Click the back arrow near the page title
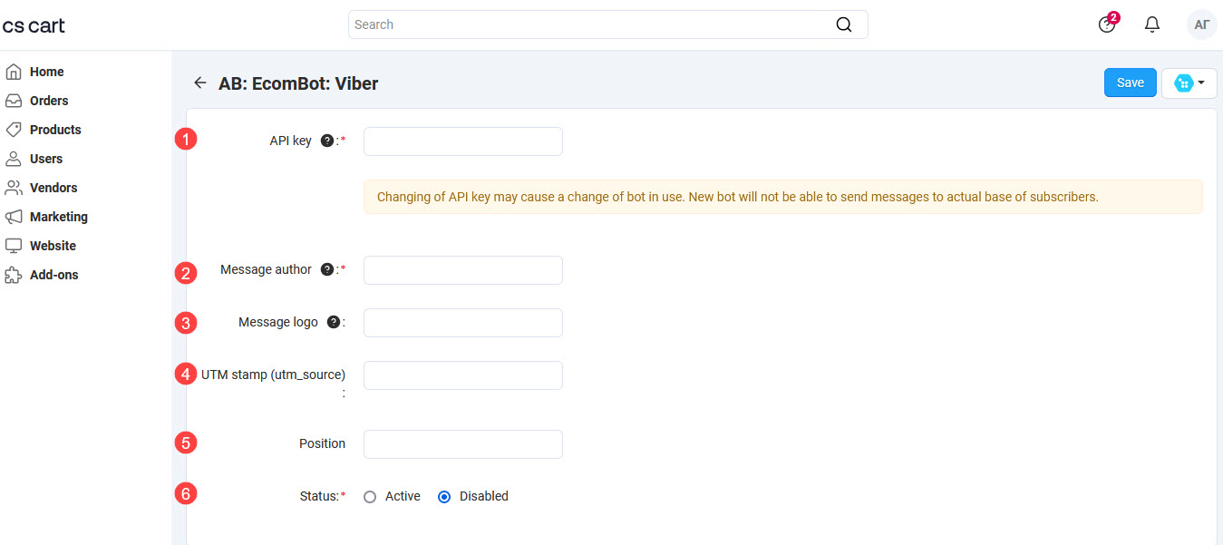1223x545 pixels. point(200,83)
